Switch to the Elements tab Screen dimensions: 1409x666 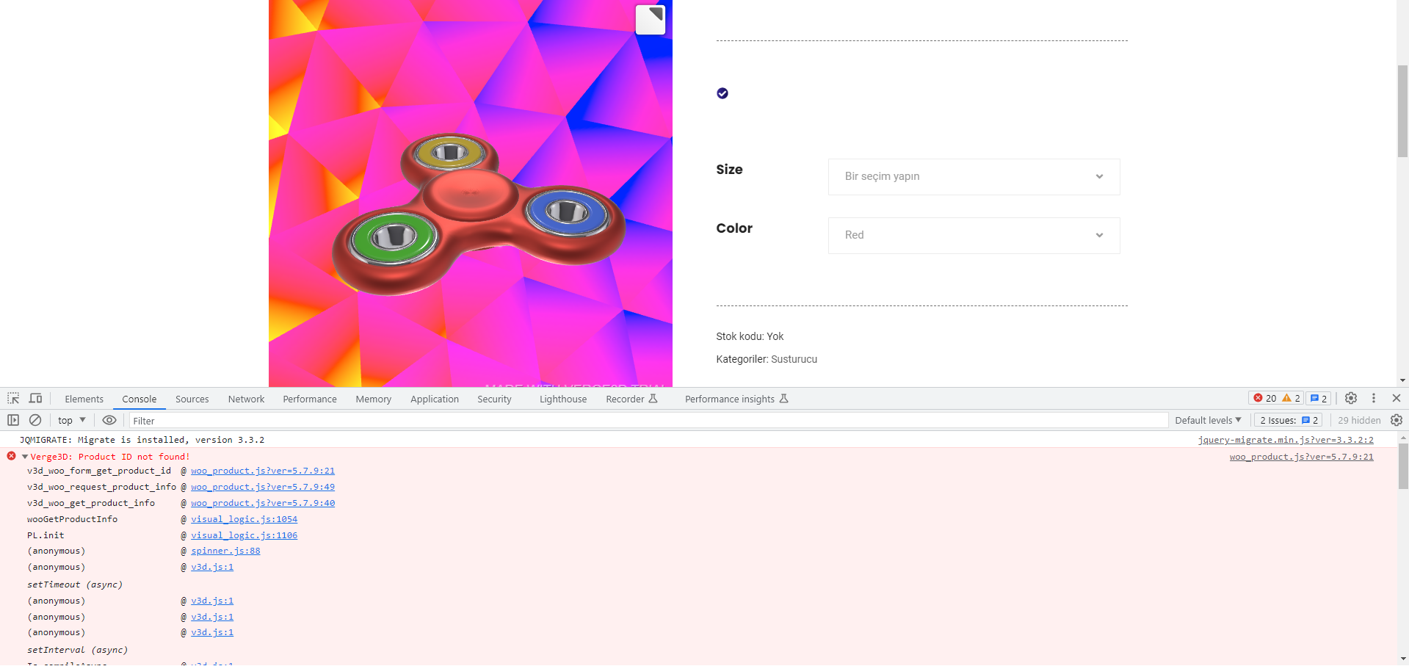(x=84, y=399)
